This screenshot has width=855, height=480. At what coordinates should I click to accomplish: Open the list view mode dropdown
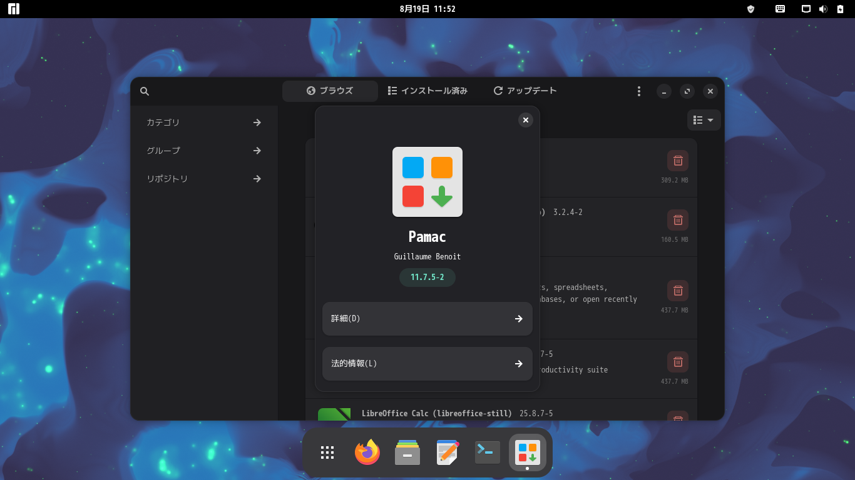704,120
